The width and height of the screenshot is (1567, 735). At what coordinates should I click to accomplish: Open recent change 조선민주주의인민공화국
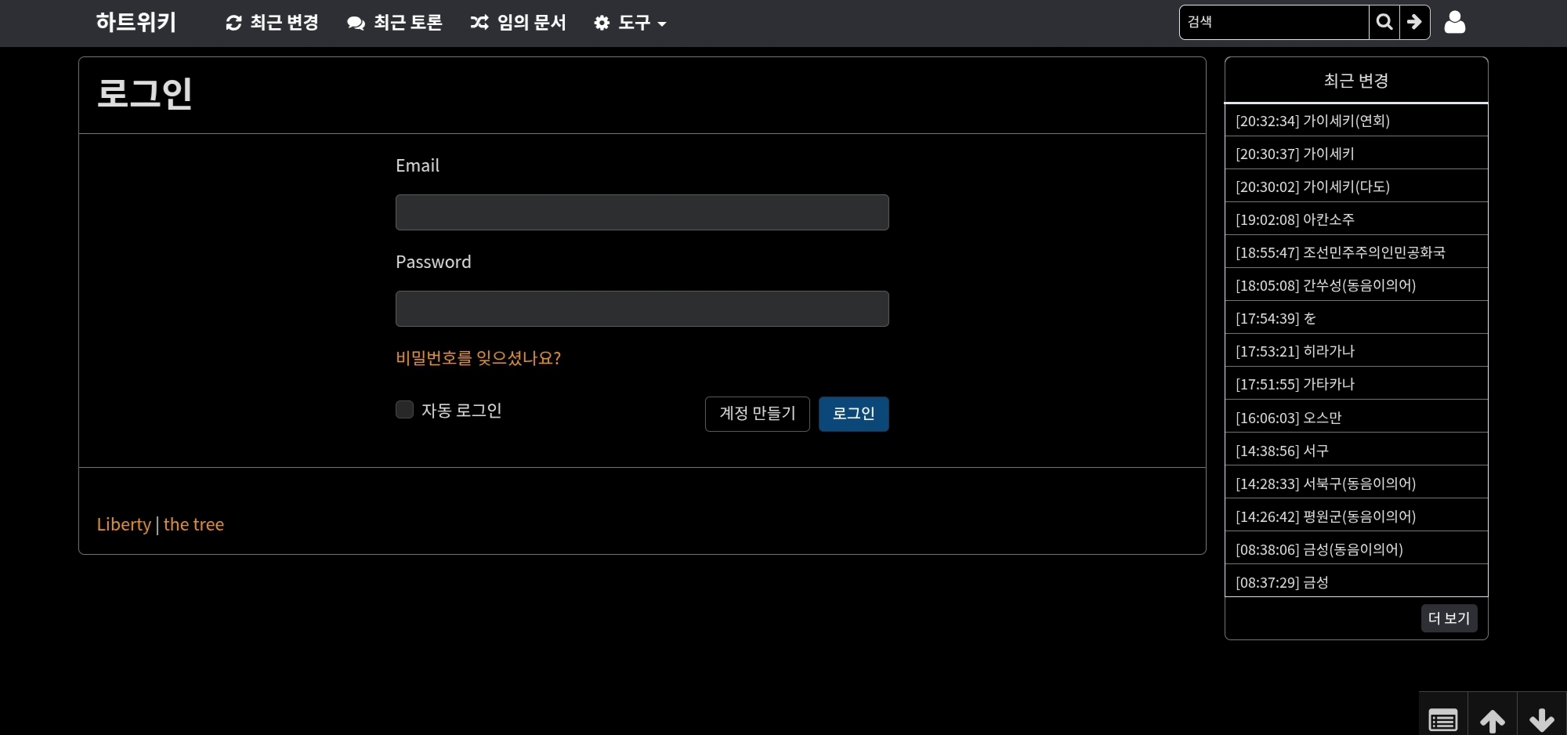(1356, 252)
